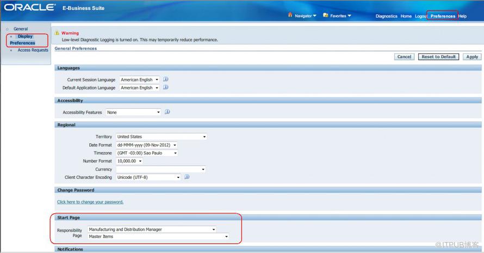The height and width of the screenshot is (253, 484).
Task: Click the Oracle logo
Action: [29, 8]
